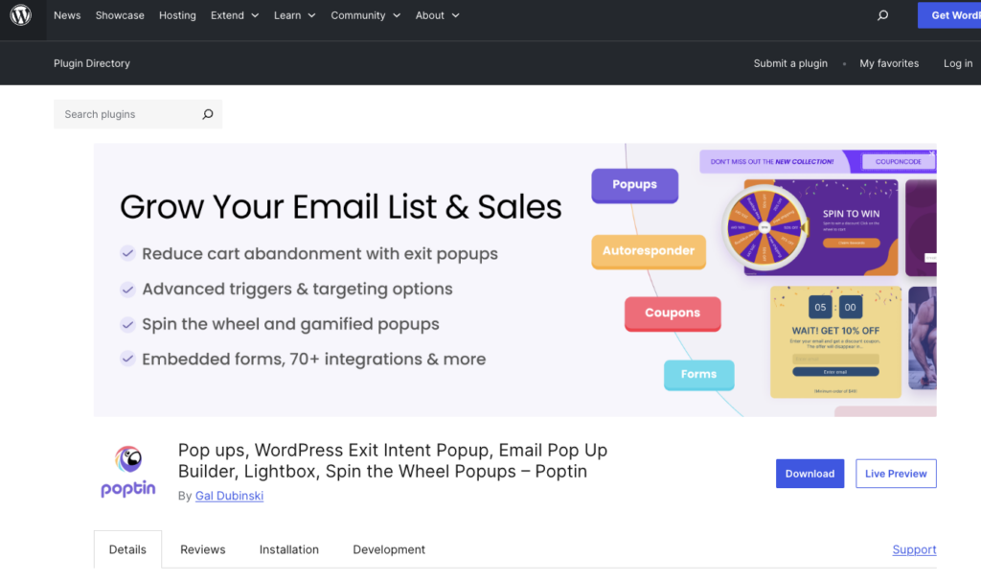Expand the About dropdown menu

[x=437, y=15]
